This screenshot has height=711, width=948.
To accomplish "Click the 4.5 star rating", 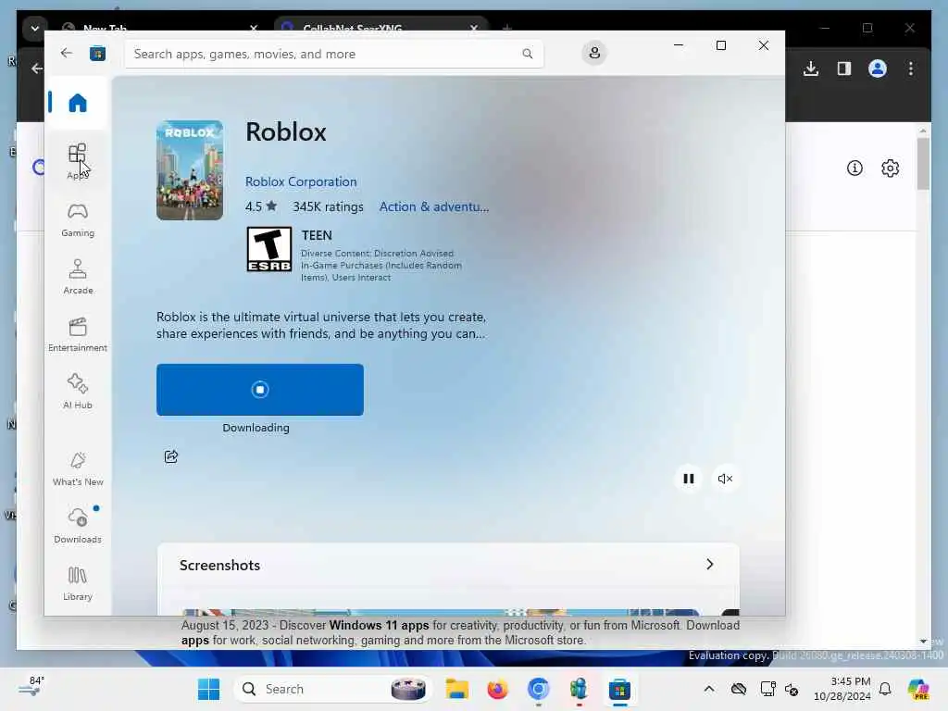I will [260, 206].
